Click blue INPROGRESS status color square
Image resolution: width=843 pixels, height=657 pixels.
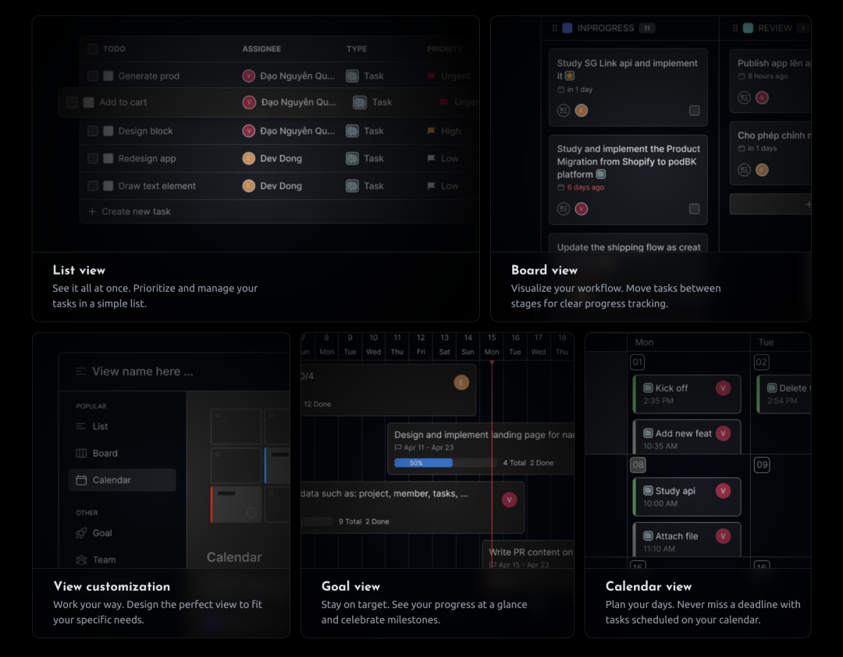pos(567,28)
